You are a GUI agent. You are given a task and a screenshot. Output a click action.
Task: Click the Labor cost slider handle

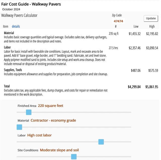[101, 142]
